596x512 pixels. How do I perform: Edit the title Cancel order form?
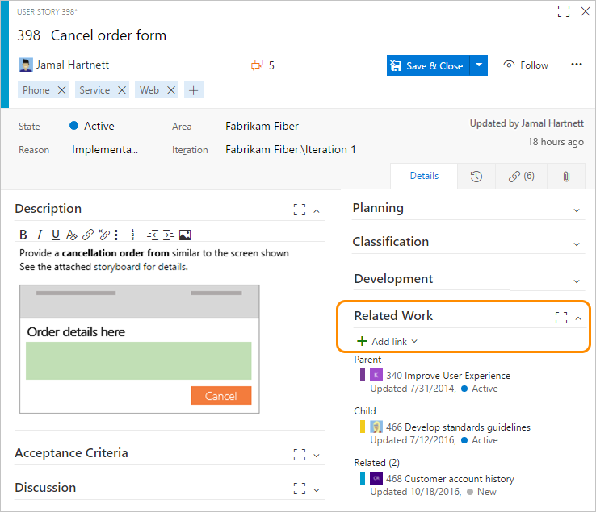pyautogui.click(x=109, y=35)
